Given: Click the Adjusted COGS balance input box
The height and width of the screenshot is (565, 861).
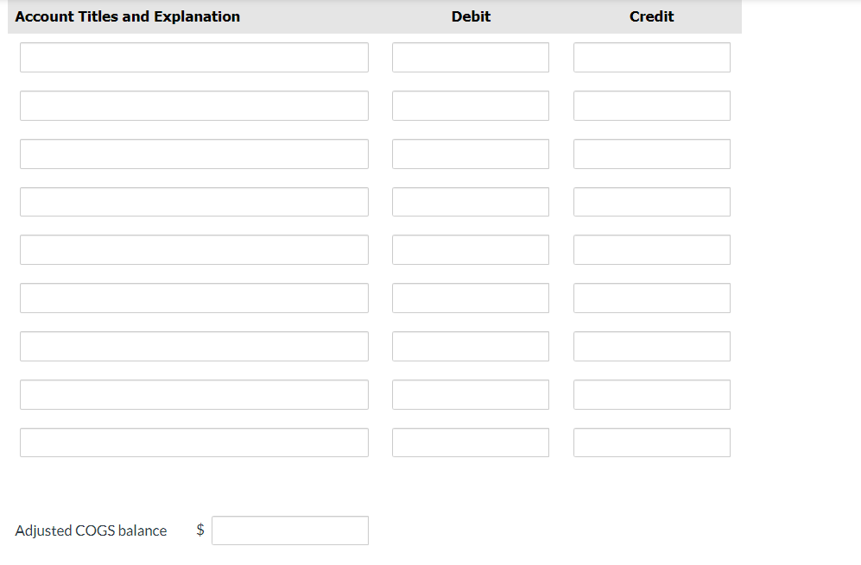Looking at the screenshot, I should [289, 530].
